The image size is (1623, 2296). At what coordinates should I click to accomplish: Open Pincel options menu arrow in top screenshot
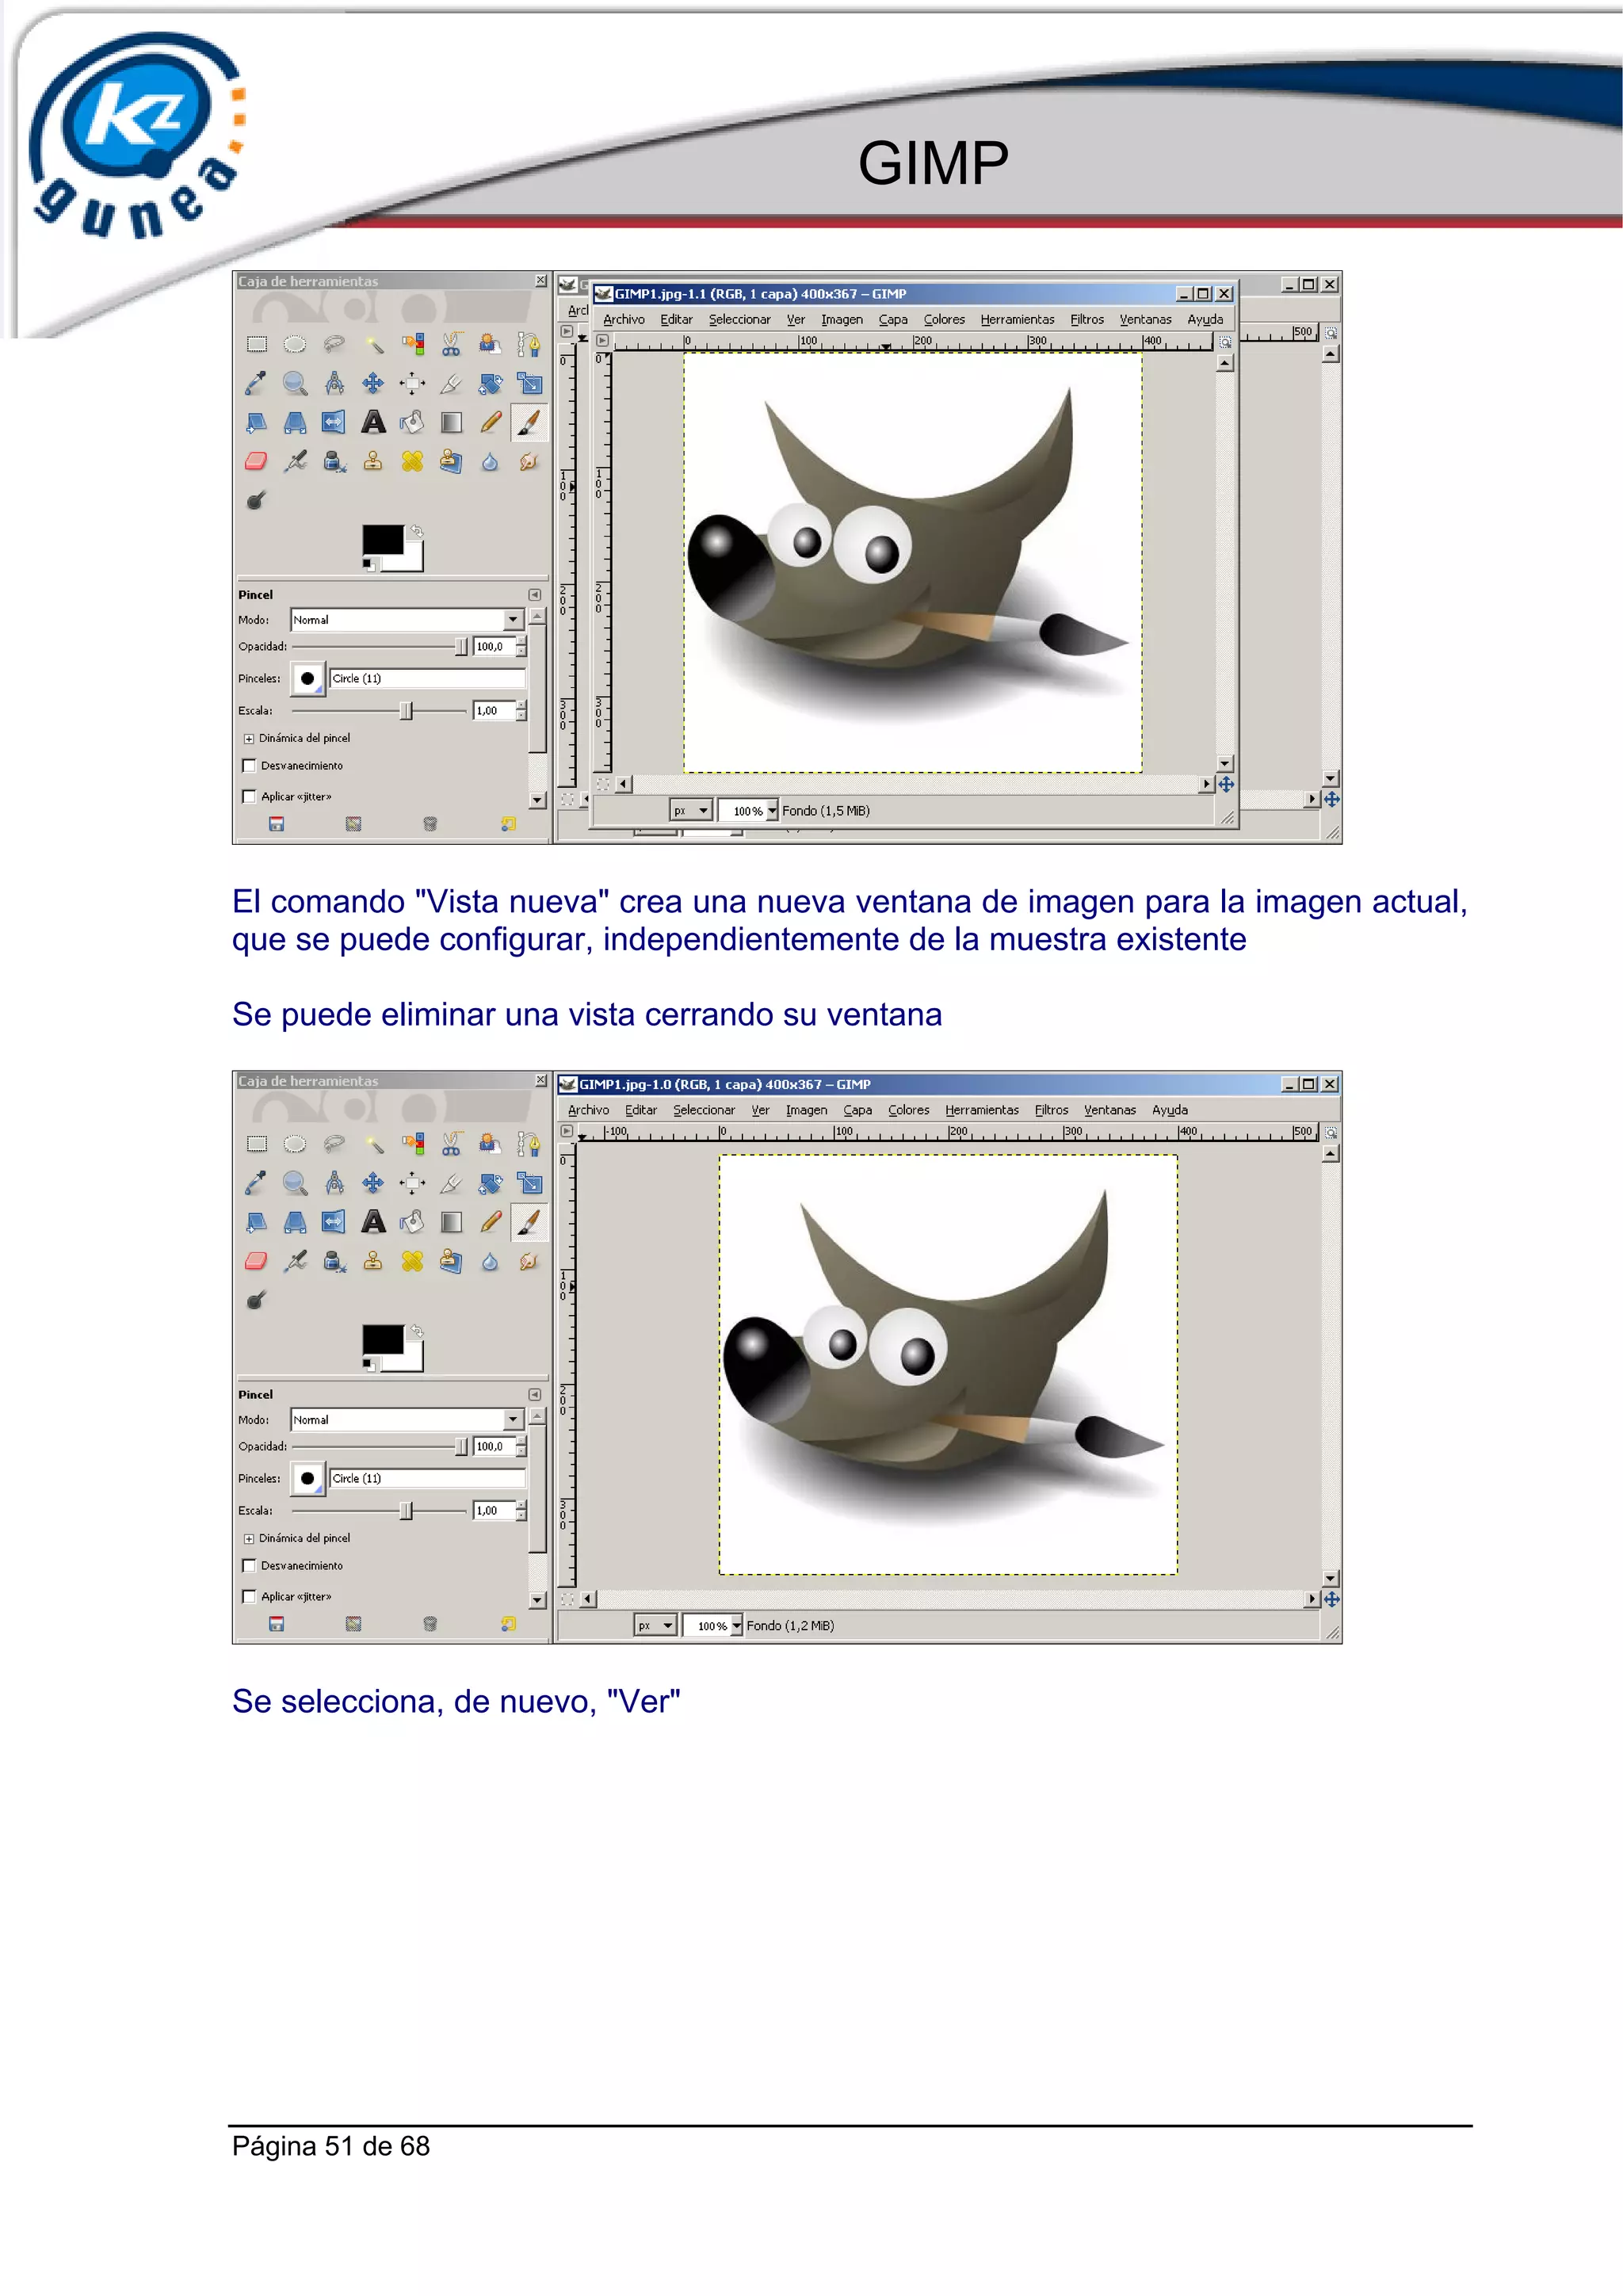tap(535, 595)
